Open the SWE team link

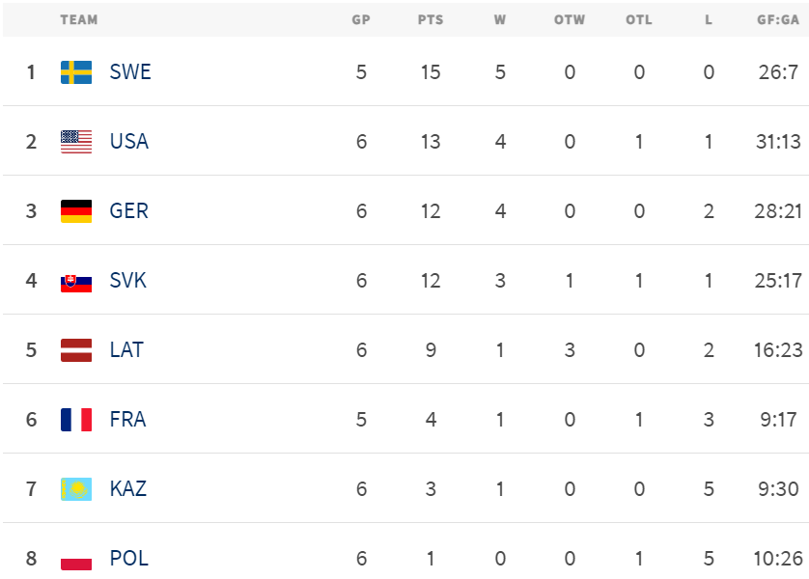130,72
